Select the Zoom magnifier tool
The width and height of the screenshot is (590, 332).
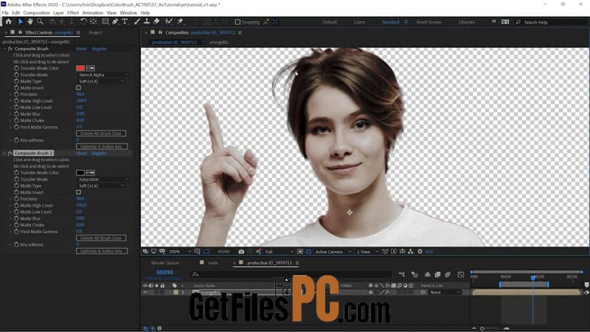click(40, 21)
